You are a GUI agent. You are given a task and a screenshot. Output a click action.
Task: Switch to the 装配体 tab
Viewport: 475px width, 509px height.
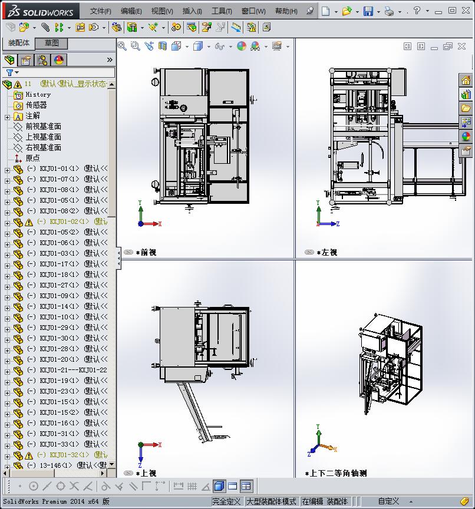[18, 43]
